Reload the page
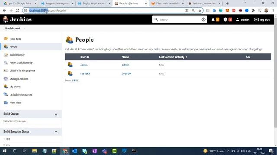This screenshot has height=155, width=277. point(17,10)
